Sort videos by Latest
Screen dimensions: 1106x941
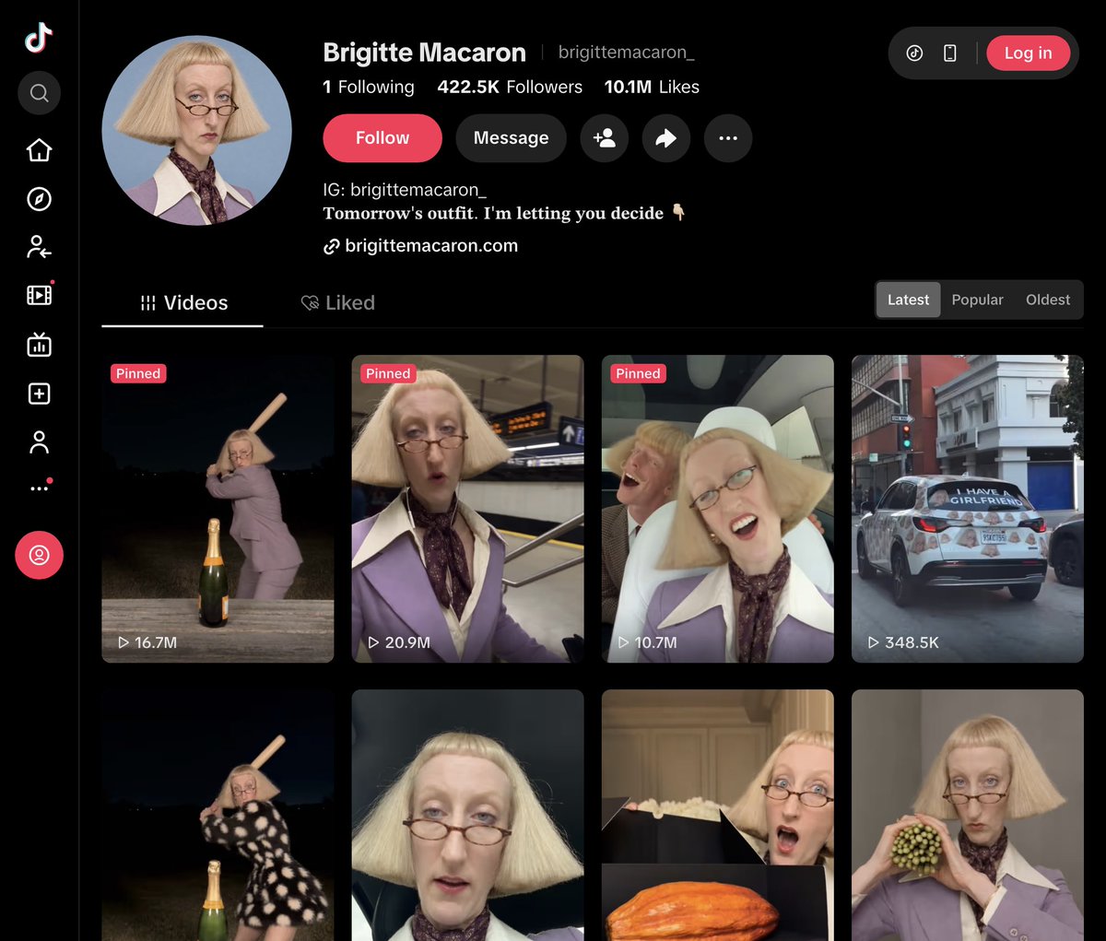[x=908, y=300]
